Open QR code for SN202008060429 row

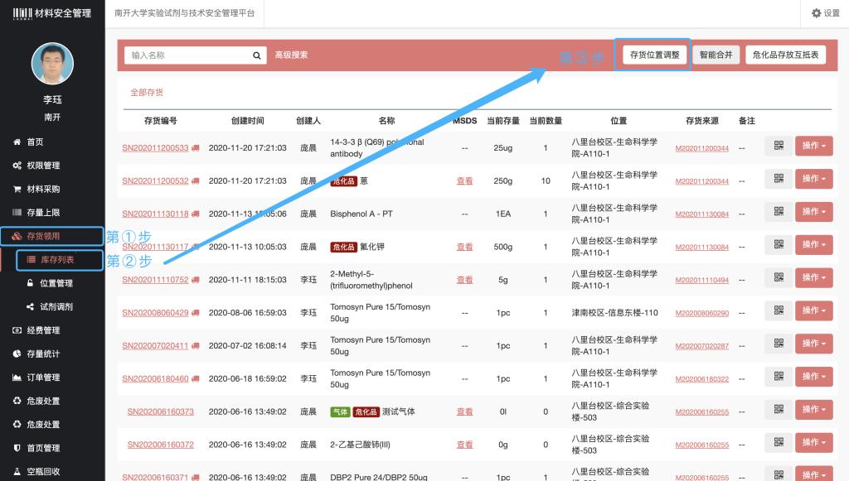coord(778,311)
